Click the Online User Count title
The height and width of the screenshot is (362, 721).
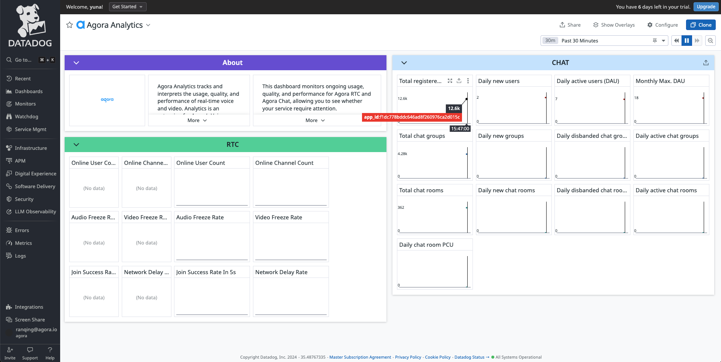[201, 163]
